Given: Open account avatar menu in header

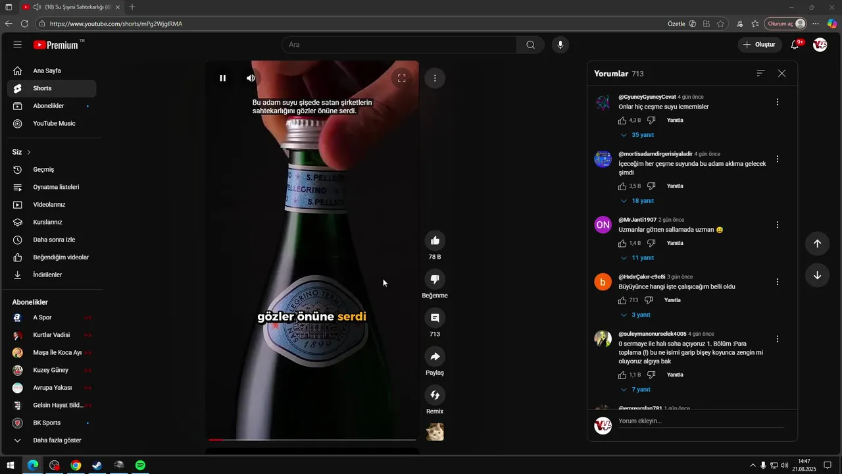Looking at the screenshot, I should (x=820, y=45).
